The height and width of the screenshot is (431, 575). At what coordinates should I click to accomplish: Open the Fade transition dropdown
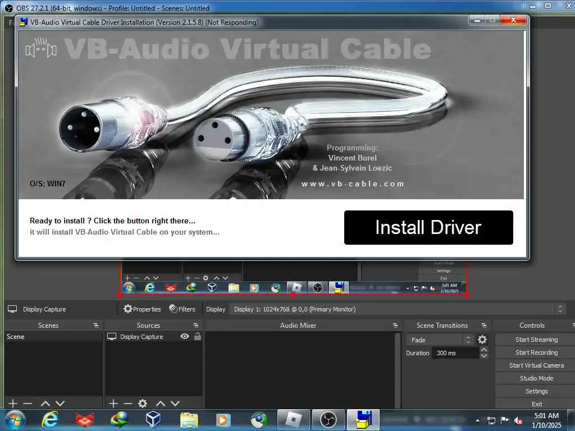click(x=439, y=340)
